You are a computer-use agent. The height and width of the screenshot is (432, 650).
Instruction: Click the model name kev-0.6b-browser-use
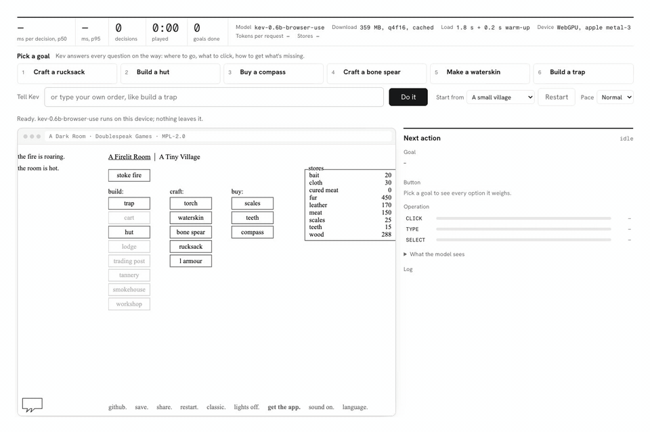(x=289, y=27)
